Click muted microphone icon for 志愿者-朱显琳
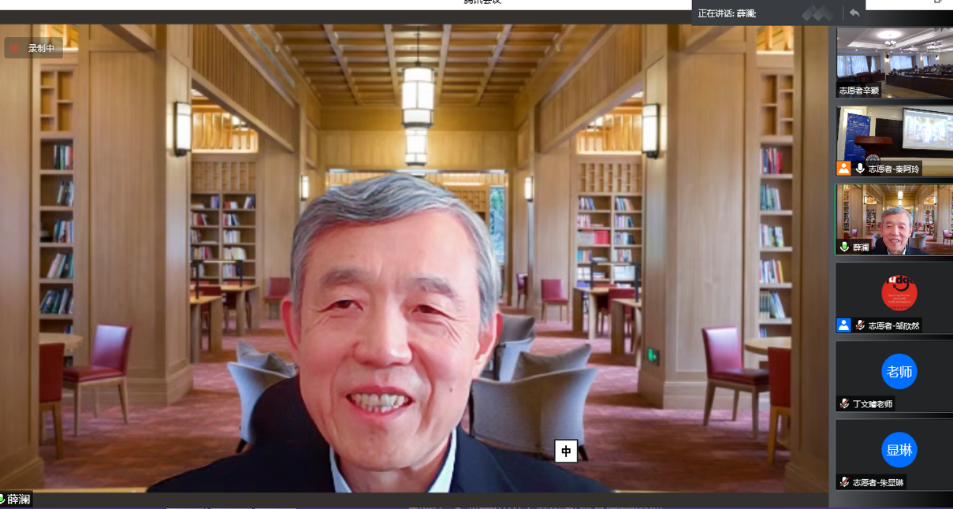The image size is (953, 509). pos(844,481)
